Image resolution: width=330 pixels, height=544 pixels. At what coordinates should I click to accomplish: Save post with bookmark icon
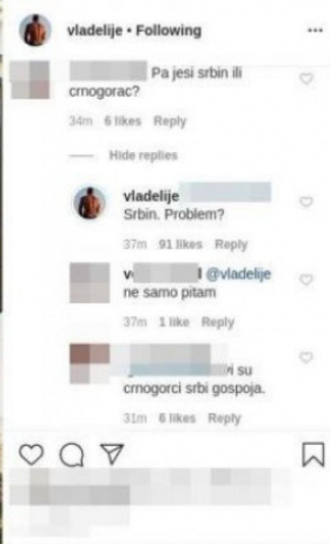(x=313, y=454)
